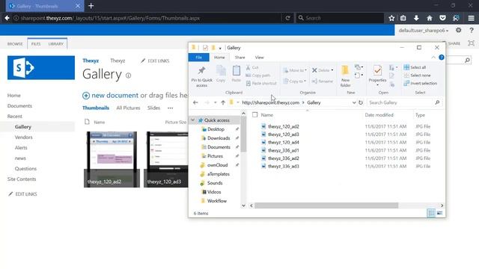Image resolution: width=479 pixels, height=269 pixels.
Task: Switch Explorer to details view icon
Action: 431,213
